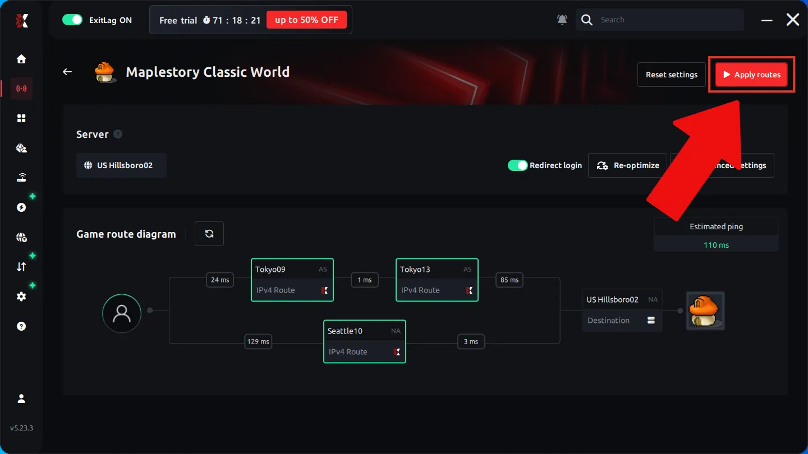Open the globe with Wi-Fi sidebar icon
This screenshot has width=808, height=454.
(x=21, y=237)
